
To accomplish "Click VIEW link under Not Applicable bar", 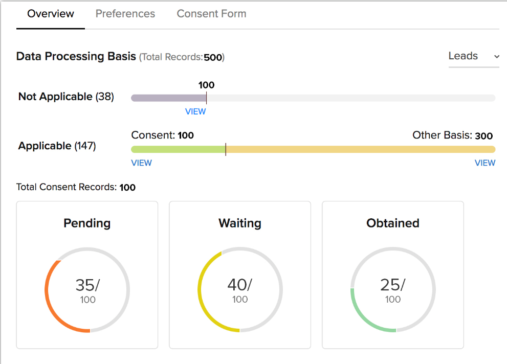I will [x=195, y=111].
